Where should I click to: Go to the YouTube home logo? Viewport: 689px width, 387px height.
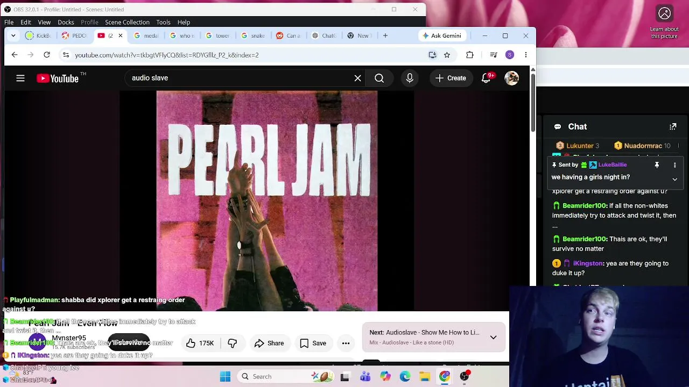coord(58,78)
